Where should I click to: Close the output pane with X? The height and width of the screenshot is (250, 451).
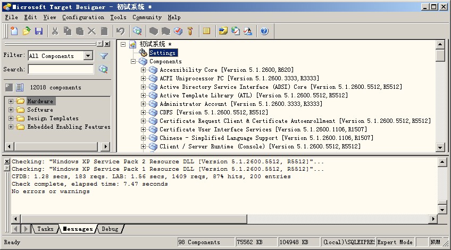(x=7, y=161)
